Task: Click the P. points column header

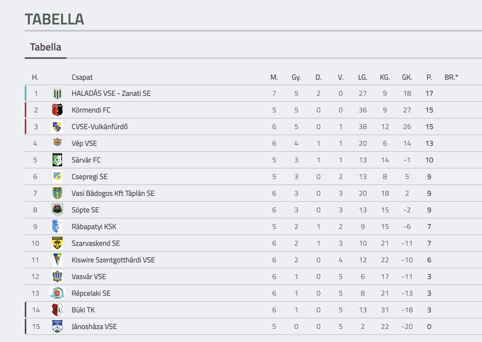Action: 429,77
